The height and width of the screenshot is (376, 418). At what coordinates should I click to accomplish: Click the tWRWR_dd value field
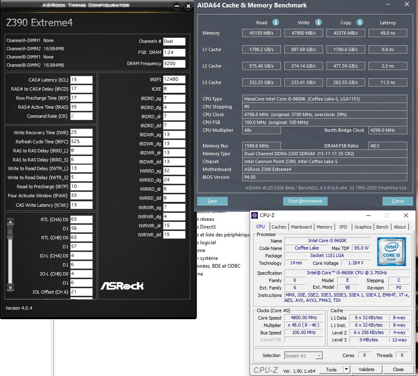174,235
